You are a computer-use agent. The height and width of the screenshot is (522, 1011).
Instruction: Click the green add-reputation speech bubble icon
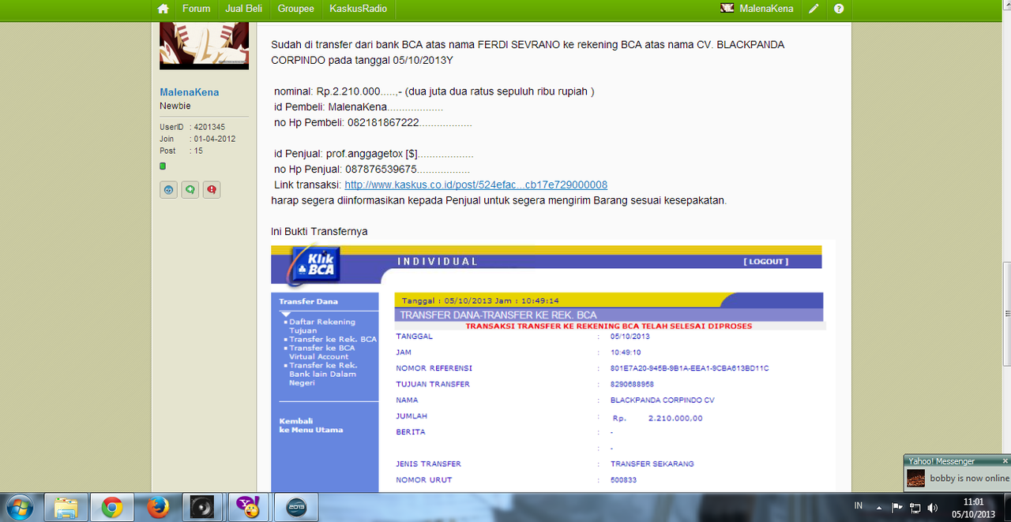pyautogui.click(x=190, y=189)
